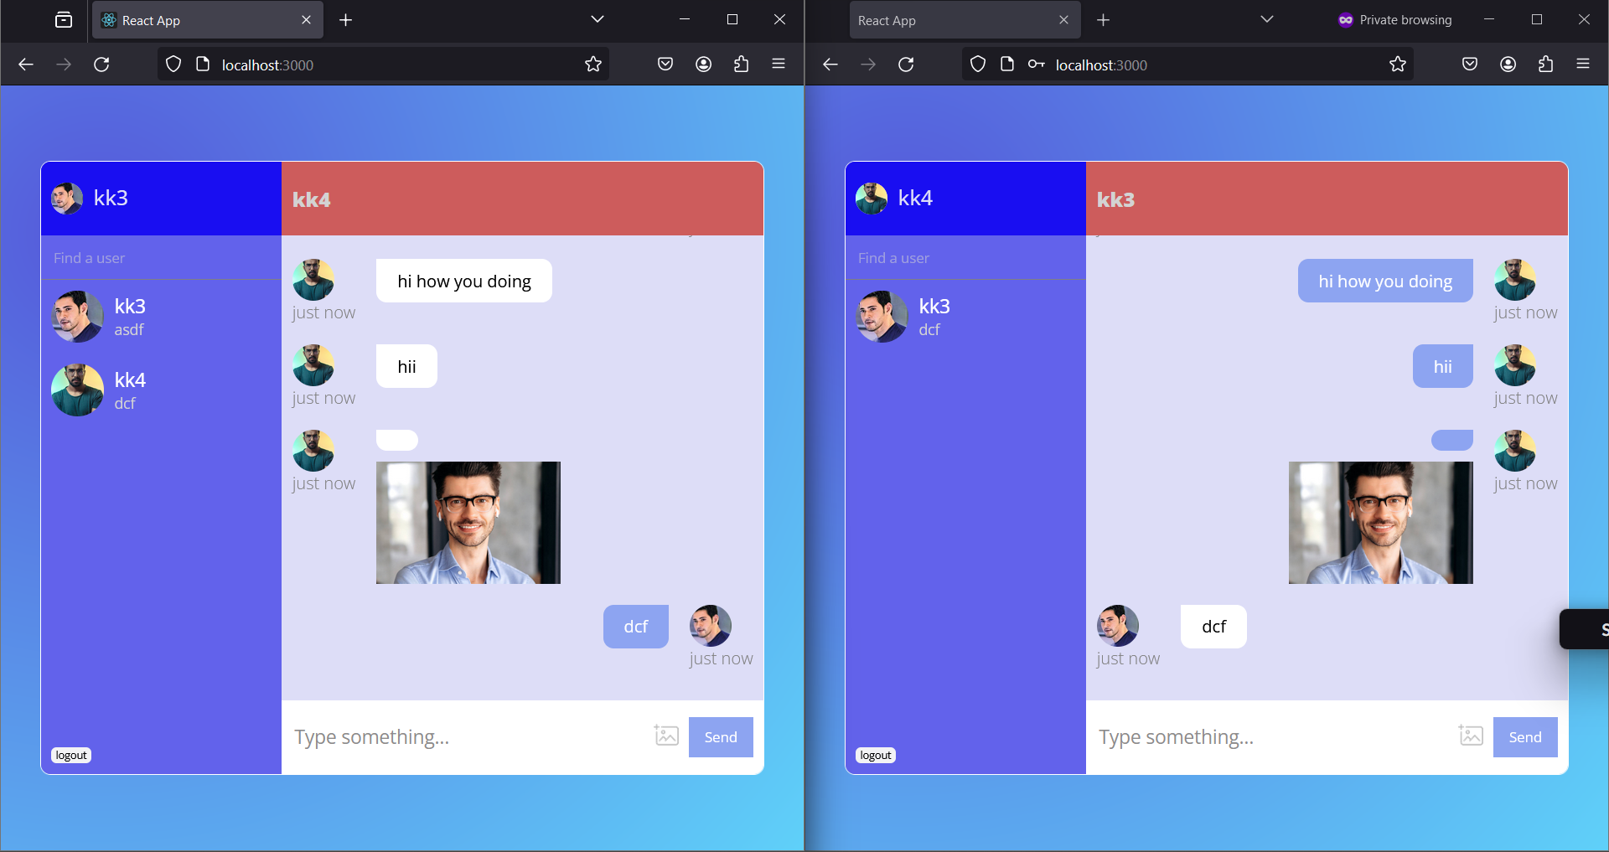Open the sent photo in left chat
This screenshot has width=1609, height=852.
point(468,522)
